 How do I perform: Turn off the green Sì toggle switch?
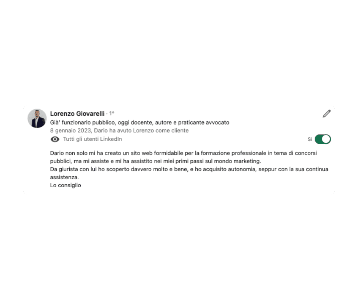tap(323, 139)
